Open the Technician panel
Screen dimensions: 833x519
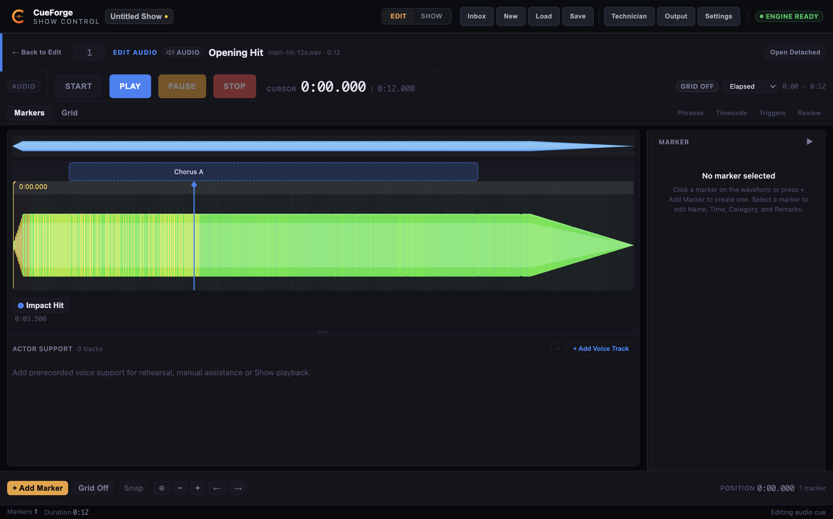(629, 16)
